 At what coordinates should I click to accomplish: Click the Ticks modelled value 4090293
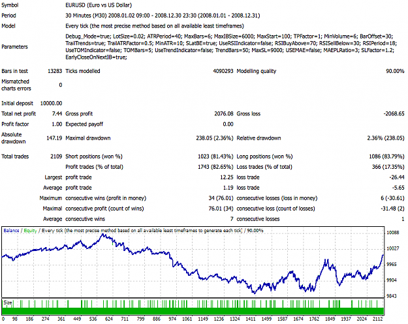click(x=223, y=71)
